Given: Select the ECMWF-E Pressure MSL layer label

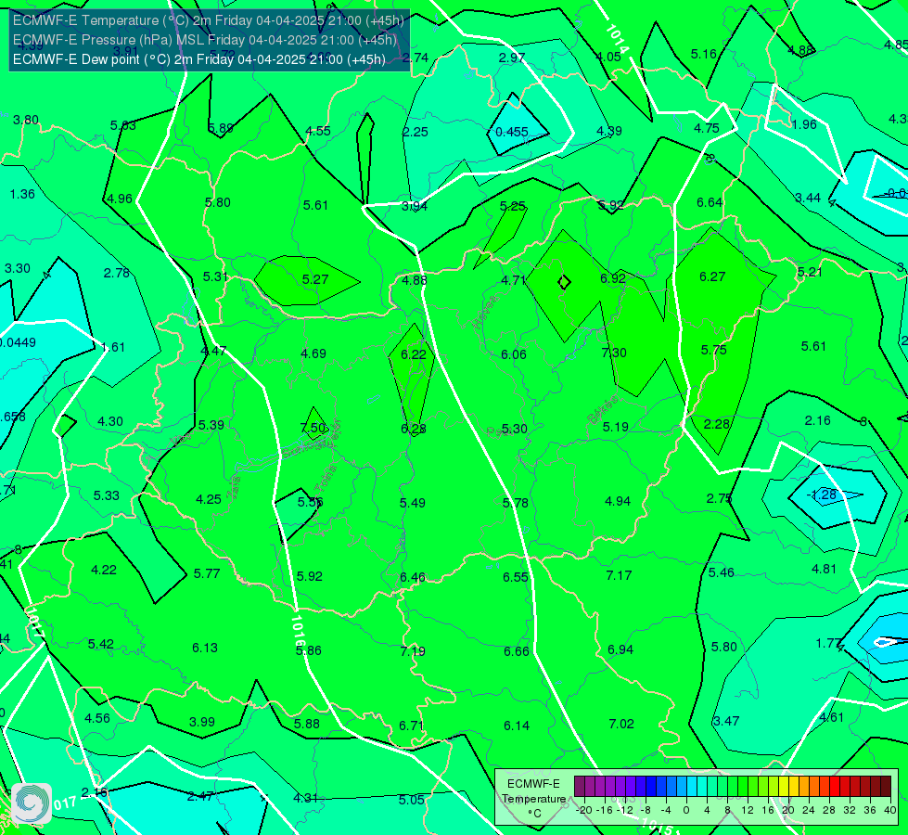Looking at the screenshot, I should (x=205, y=40).
